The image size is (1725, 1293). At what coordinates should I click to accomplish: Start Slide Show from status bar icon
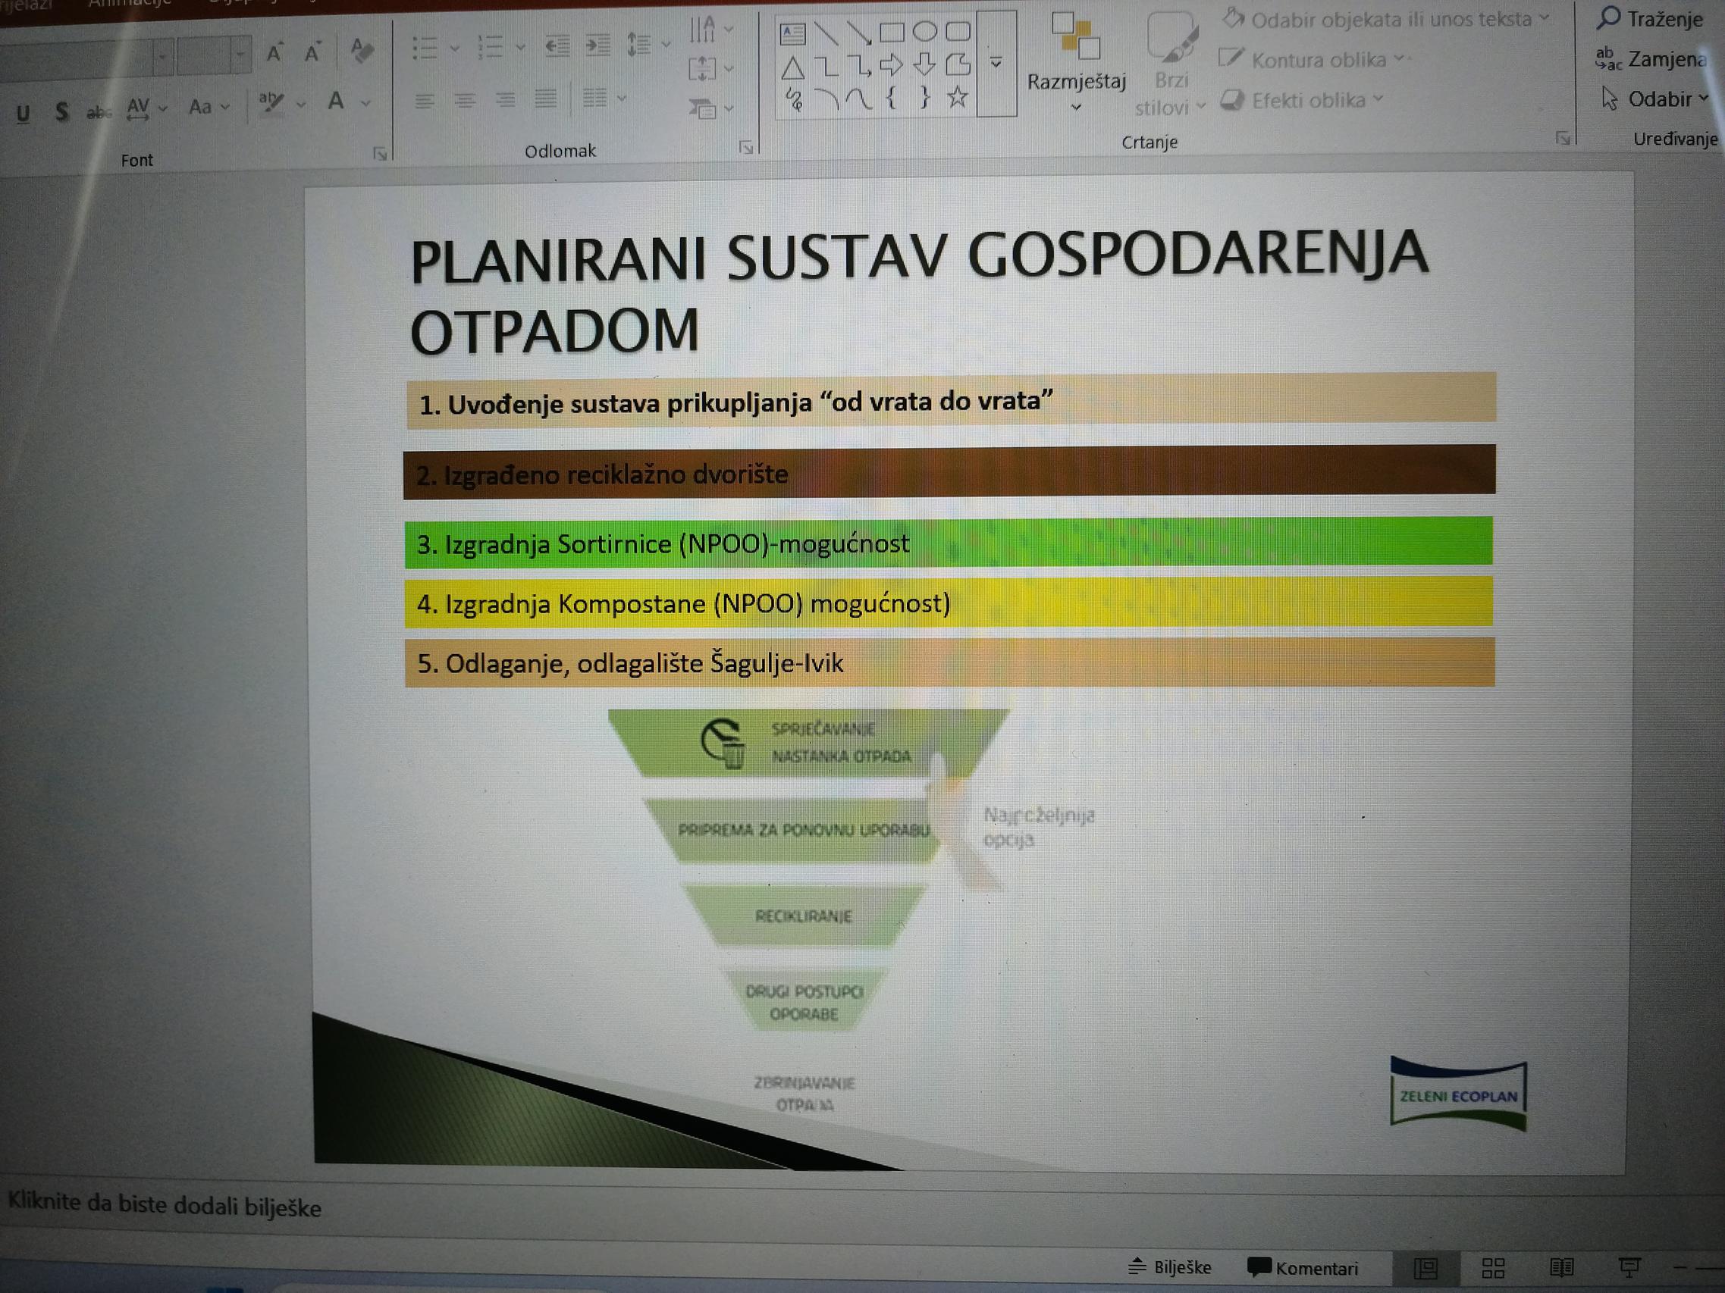[x=1629, y=1268]
